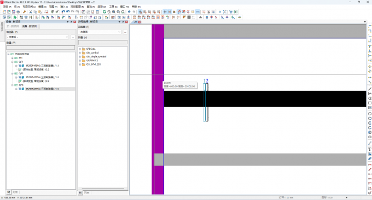Toggle the highlighted blue rectangle toolbar button
This screenshot has height=200, width=372.
[197, 12]
